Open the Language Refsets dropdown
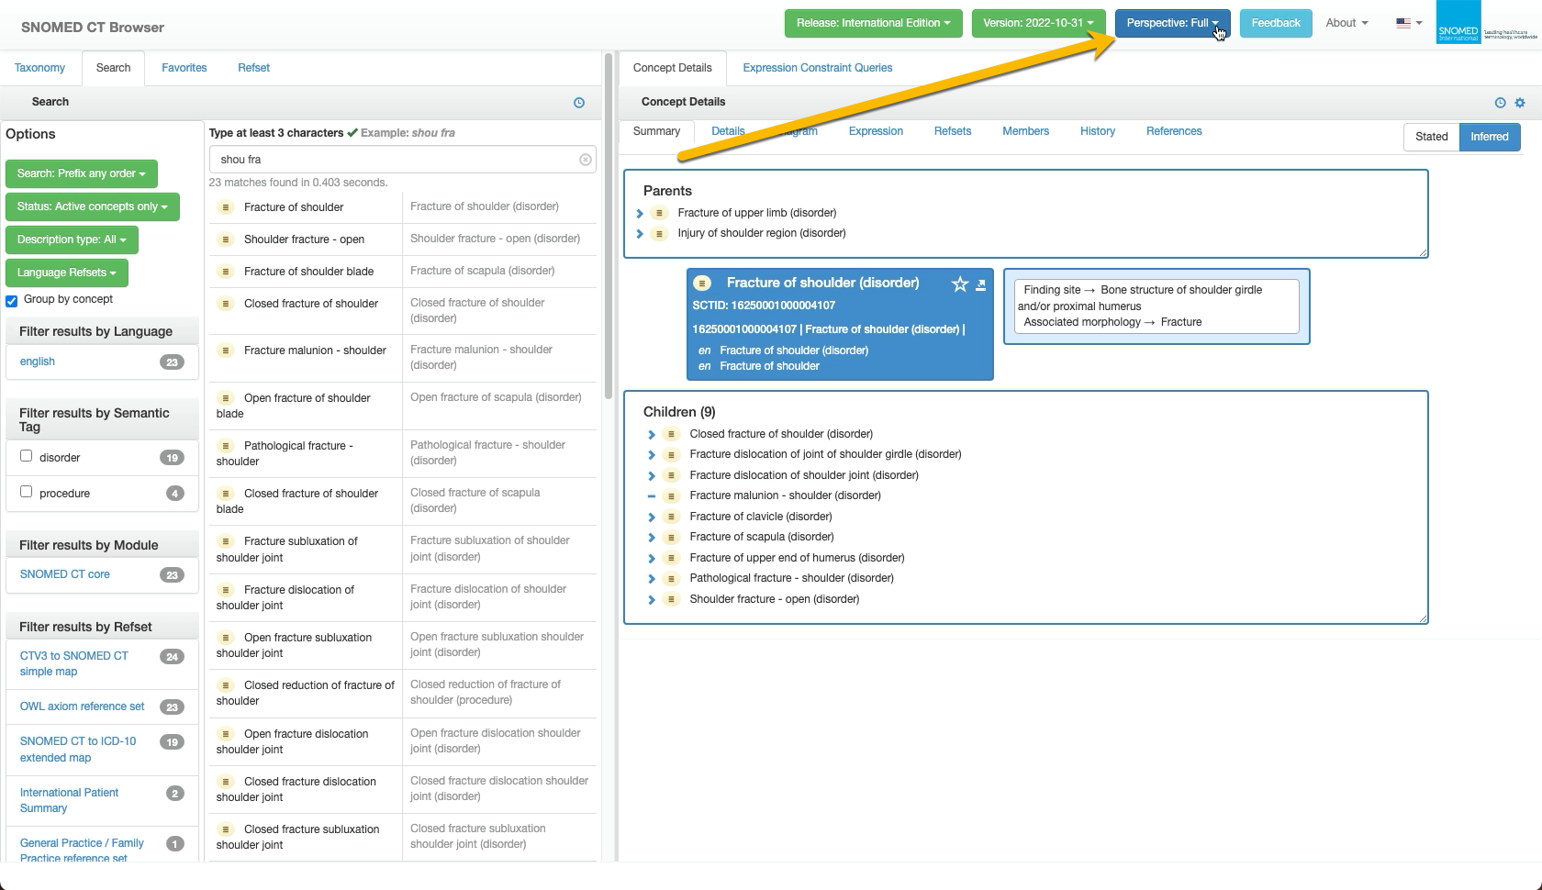Screen dimensions: 1542x890 (66, 273)
